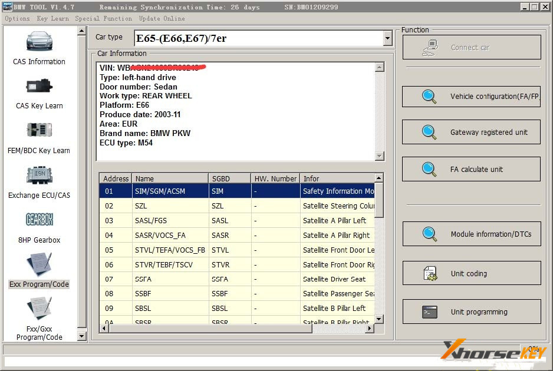The width and height of the screenshot is (553, 371).
Task: Select row 01 SIM/SGM/ACSM
Action: coord(237,191)
